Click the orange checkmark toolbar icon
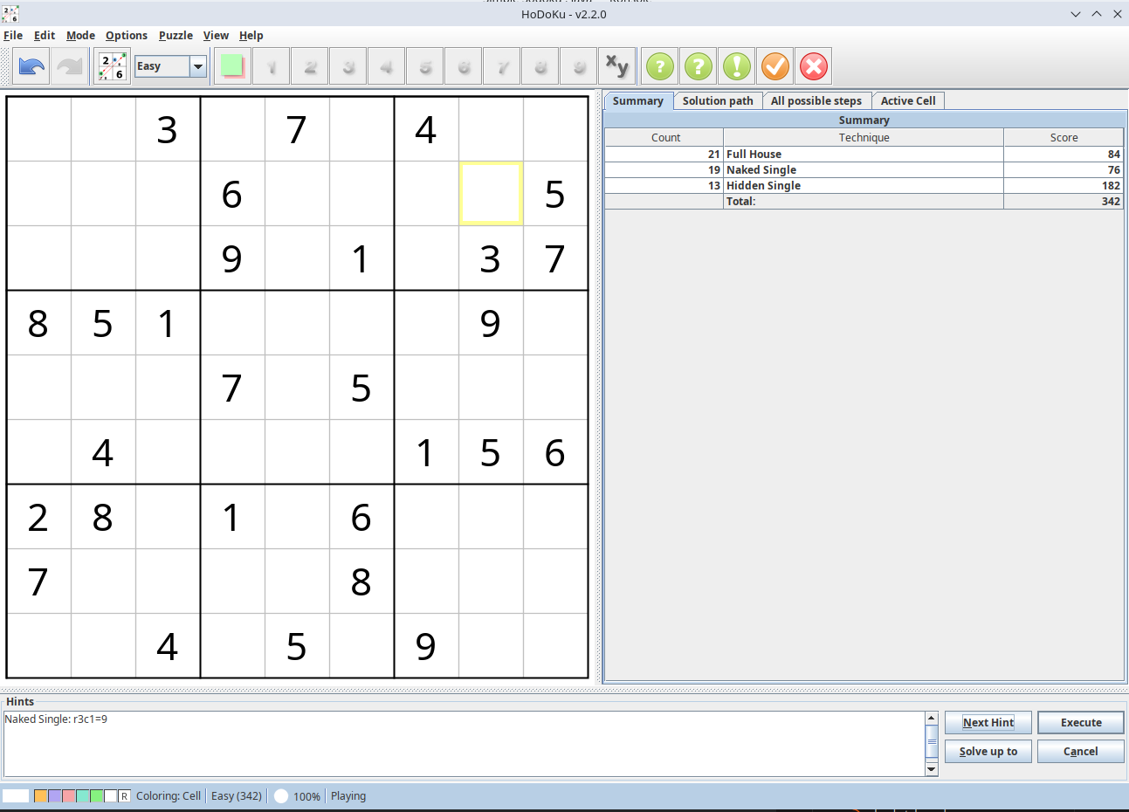The height and width of the screenshot is (812, 1129). pyautogui.click(x=774, y=66)
